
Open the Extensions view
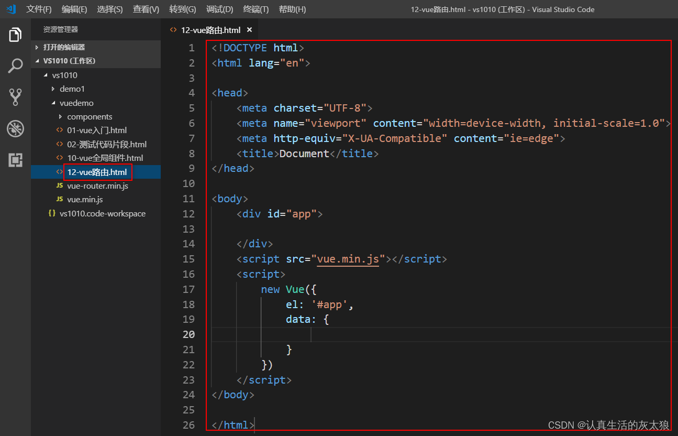(x=15, y=160)
